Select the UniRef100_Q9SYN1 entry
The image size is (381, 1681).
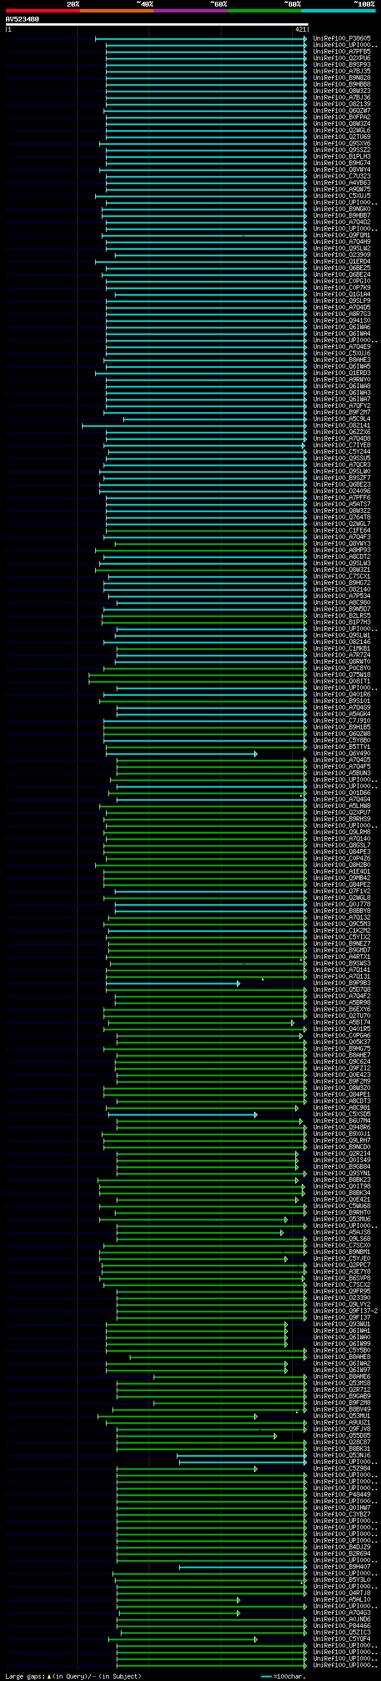coord(342,1174)
